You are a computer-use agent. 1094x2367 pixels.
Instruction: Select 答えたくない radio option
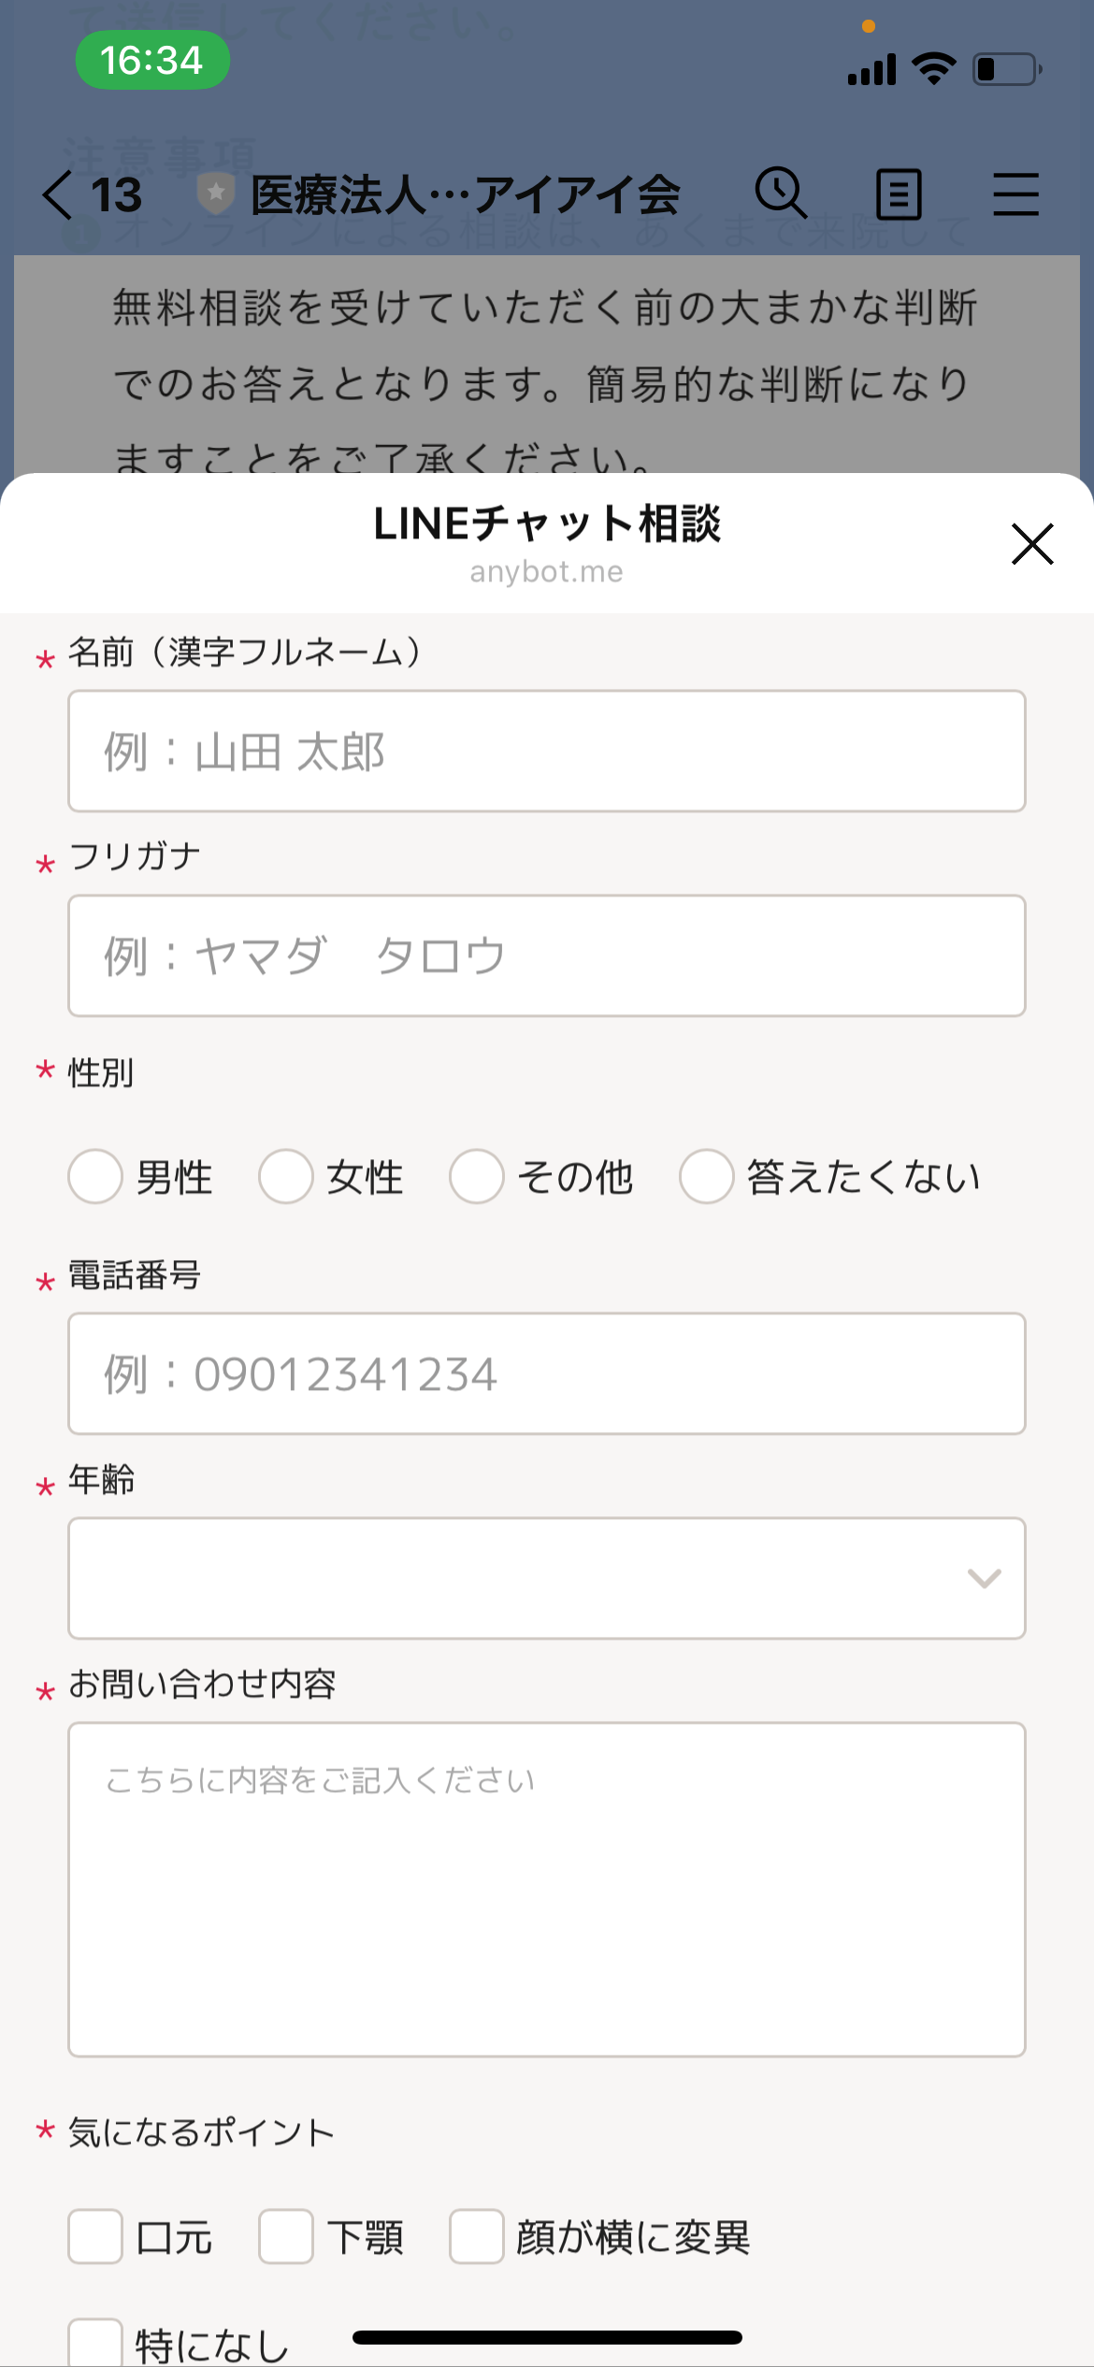(x=706, y=1176)
